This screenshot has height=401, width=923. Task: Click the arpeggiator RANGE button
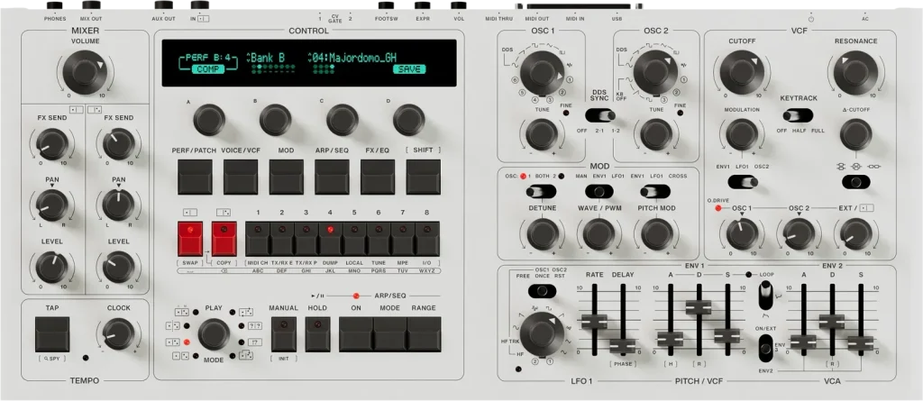pos(424,334)
